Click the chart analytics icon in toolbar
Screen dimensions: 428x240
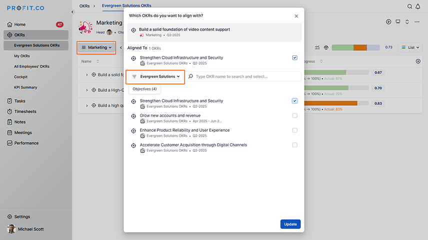pyautogui.click(x=317, y=47)
